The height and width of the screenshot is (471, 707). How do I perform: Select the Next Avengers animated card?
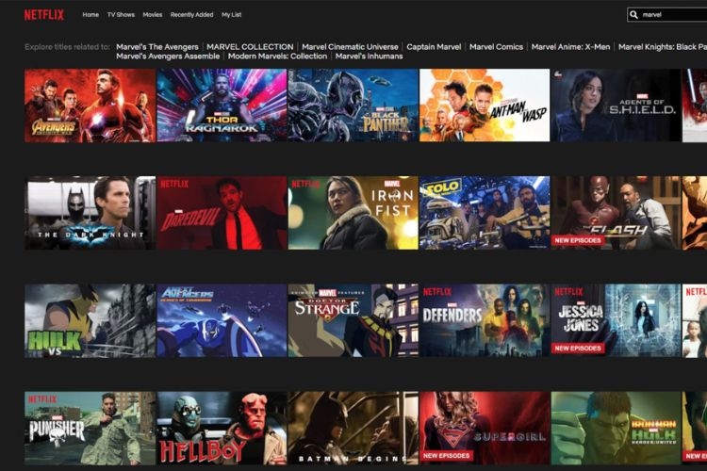[x=222, y=320]
